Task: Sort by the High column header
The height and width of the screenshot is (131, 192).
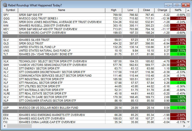Action: coord(114,10)
